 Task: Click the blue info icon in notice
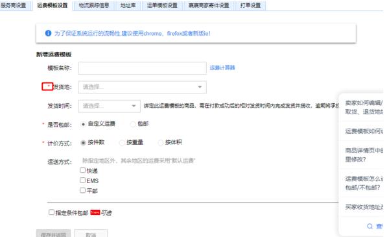48,33
